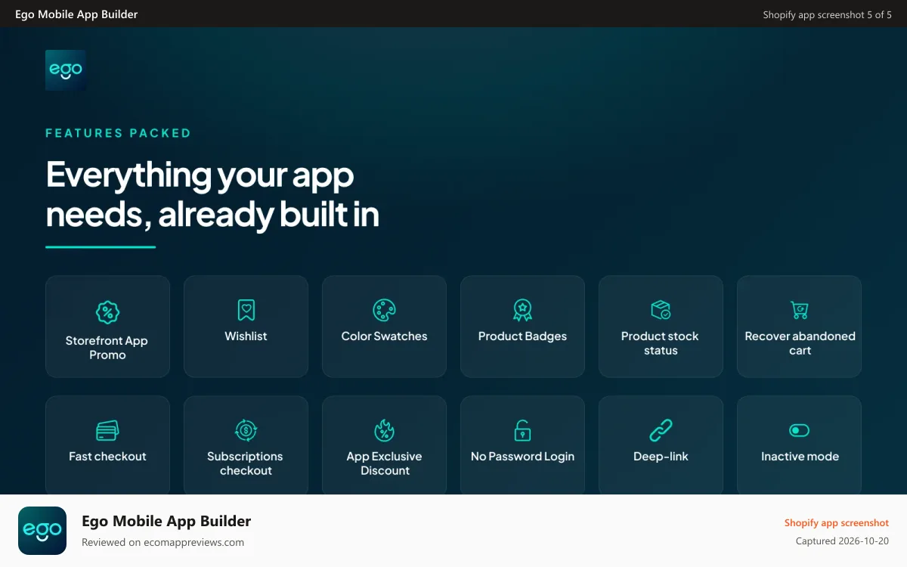Click the Color Swatches palette icon
Image resolution: width=907 pixels, height=567 pixels.
(x=384, y=310)
